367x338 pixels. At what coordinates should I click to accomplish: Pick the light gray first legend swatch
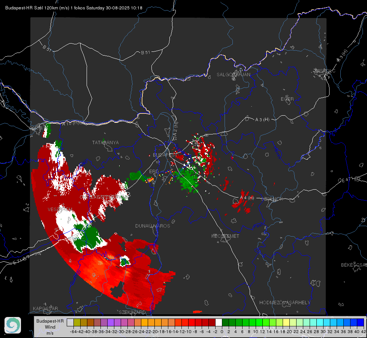coord(70,322)
